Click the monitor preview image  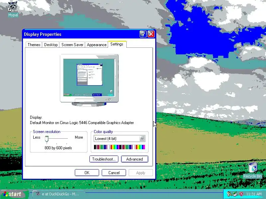coord(89,80)
